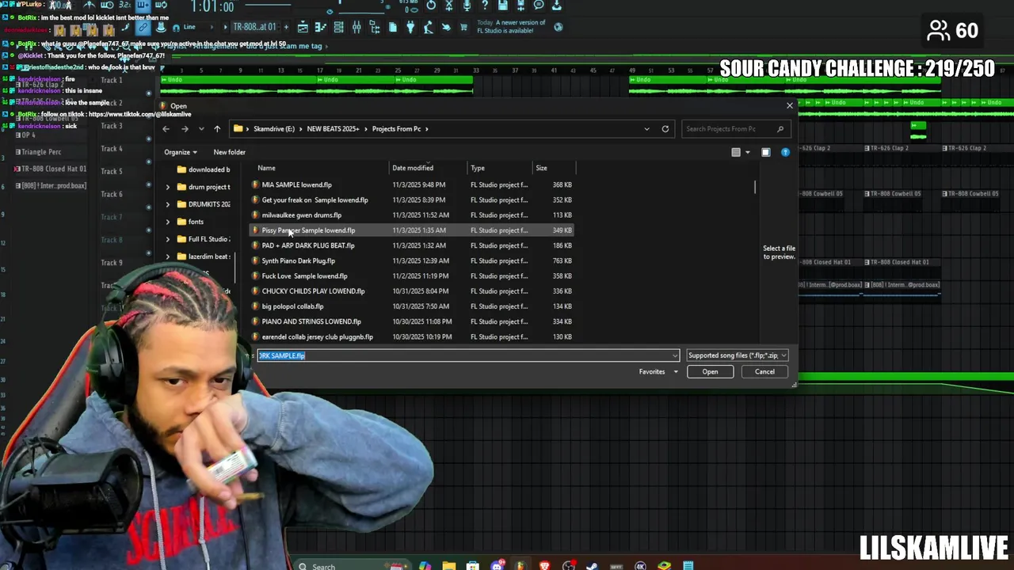1014x570 pixels.
Task: Open the TR-808 pattern selector
Action: [x=254, y=27]
